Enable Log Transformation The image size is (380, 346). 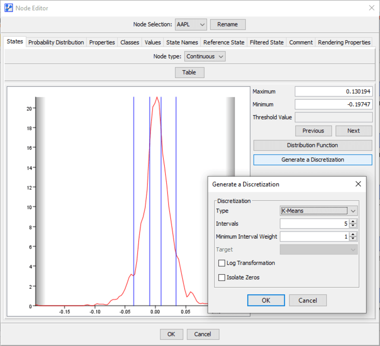(222, 263)
